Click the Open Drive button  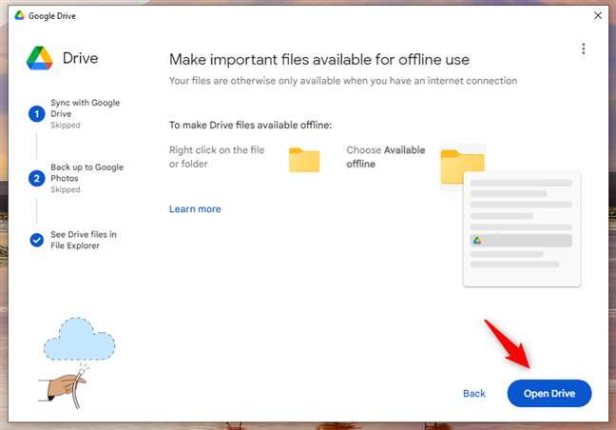click(549, 393)
